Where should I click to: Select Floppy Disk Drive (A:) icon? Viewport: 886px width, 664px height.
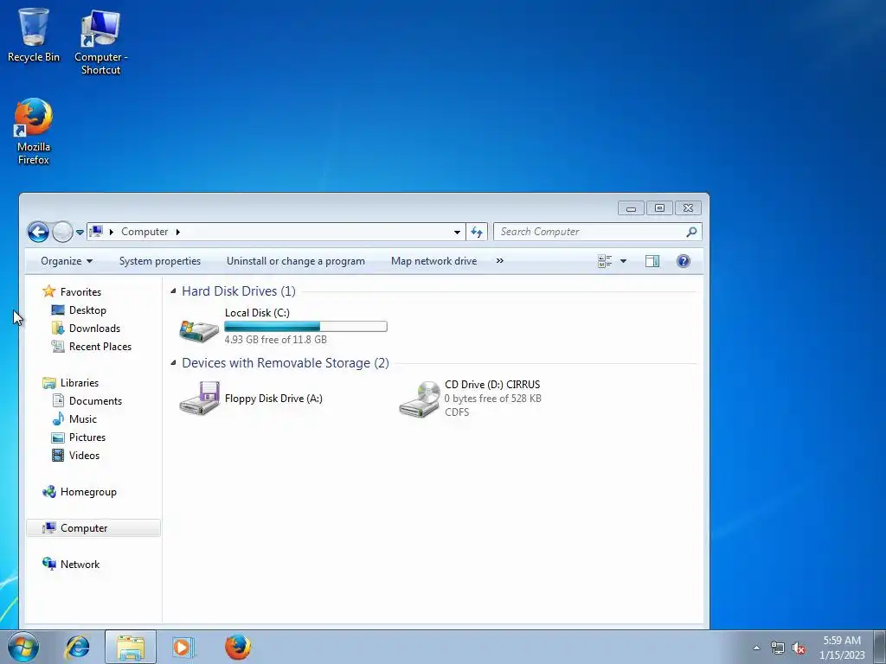click(x=200, y=398)
